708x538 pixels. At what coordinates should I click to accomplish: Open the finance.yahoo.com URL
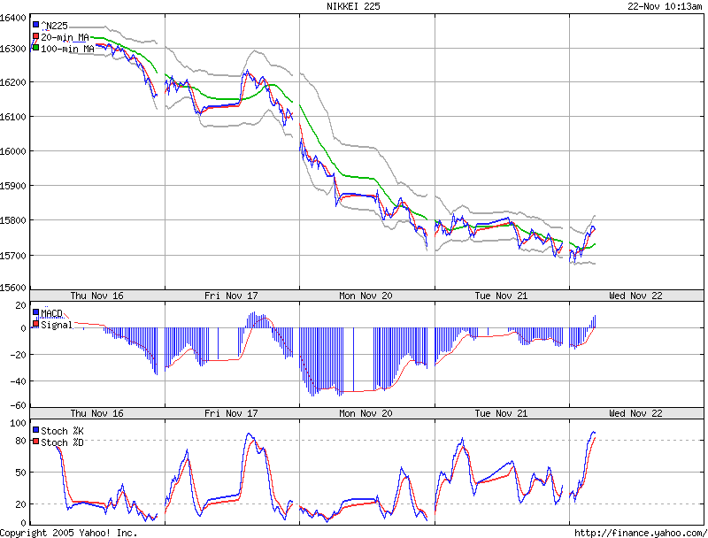(641, 533)
